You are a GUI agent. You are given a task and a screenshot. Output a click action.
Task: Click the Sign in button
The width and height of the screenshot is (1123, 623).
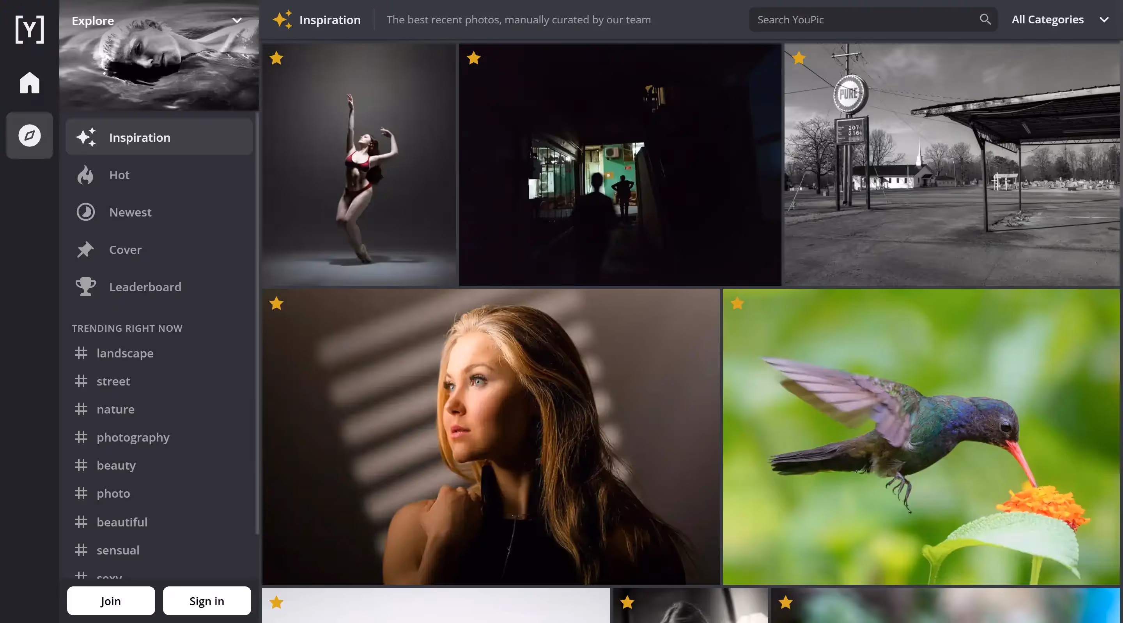coord(207,601)
